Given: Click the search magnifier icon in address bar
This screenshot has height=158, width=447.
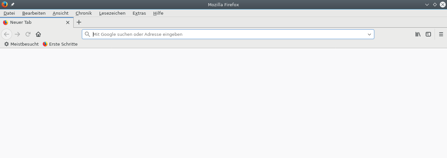Looking at the screenshot, I should tap(87, 34).
